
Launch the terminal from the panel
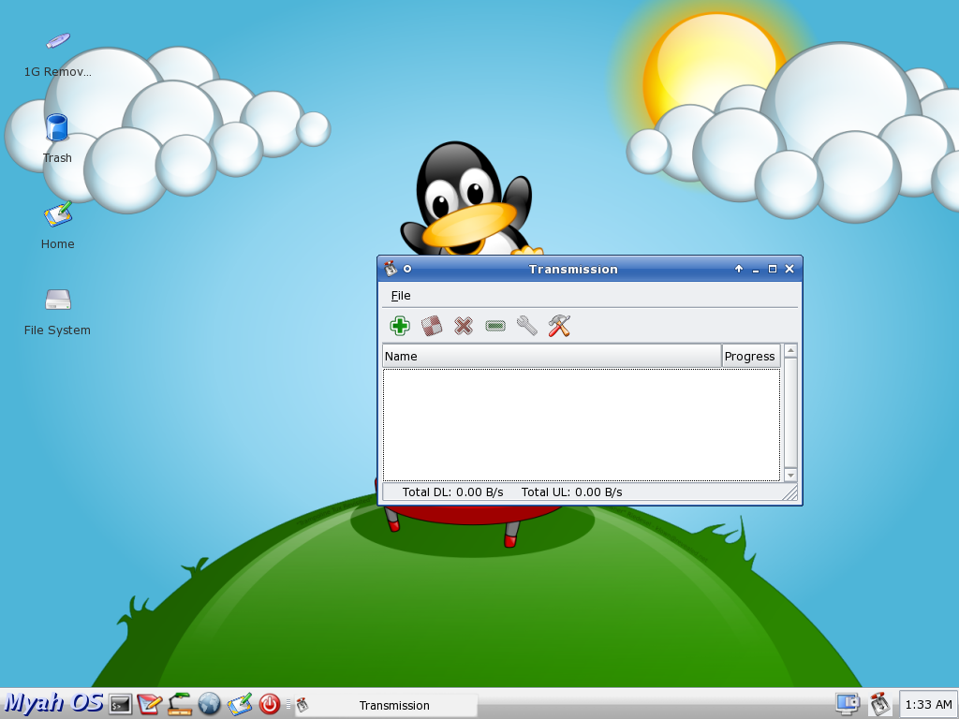coord(120,704)
